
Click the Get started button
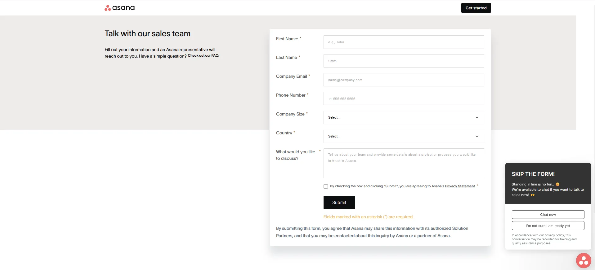tap(476, 8)
